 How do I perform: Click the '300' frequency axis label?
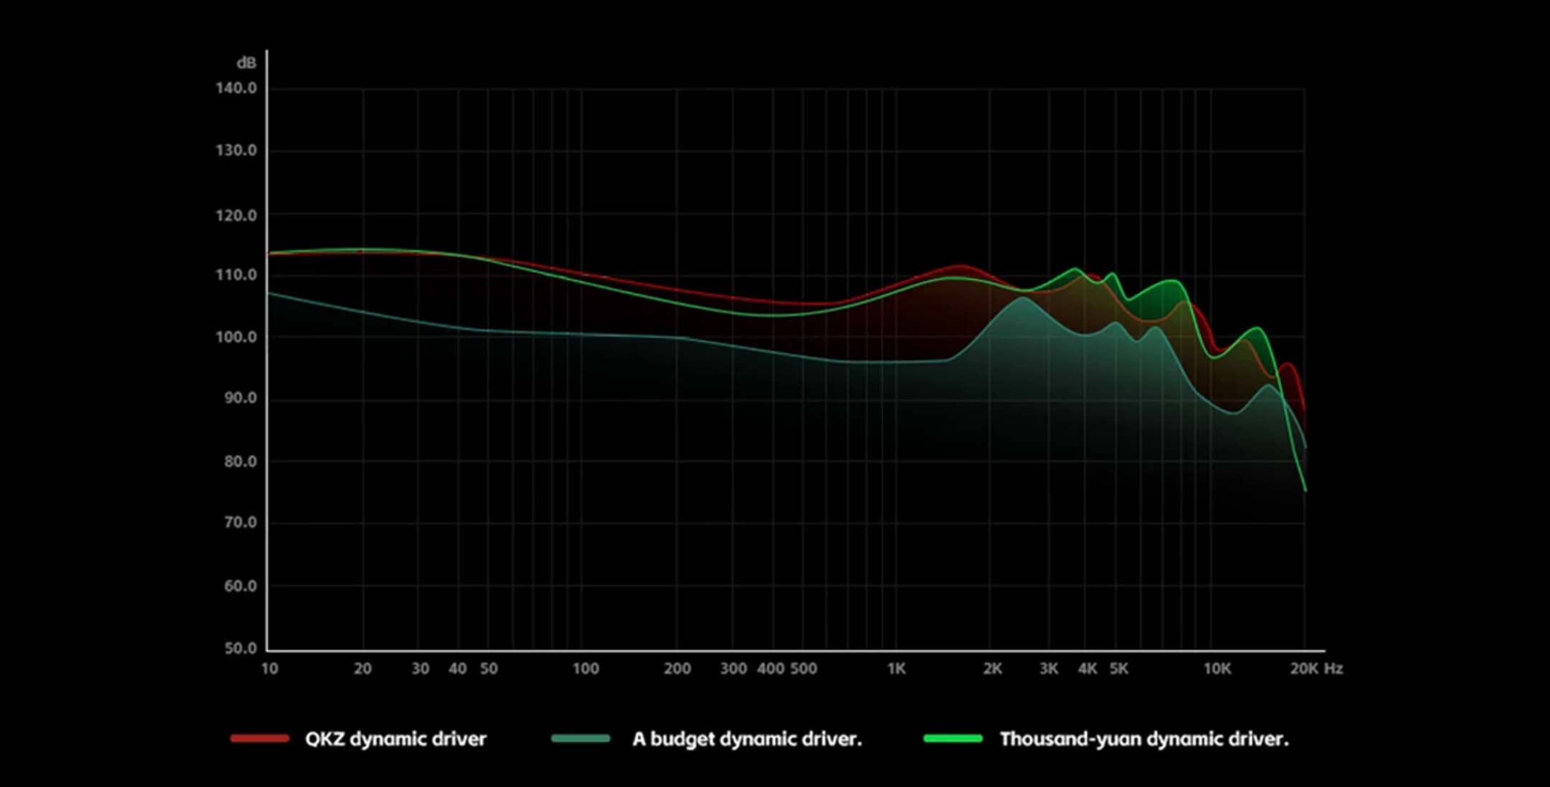733,669
